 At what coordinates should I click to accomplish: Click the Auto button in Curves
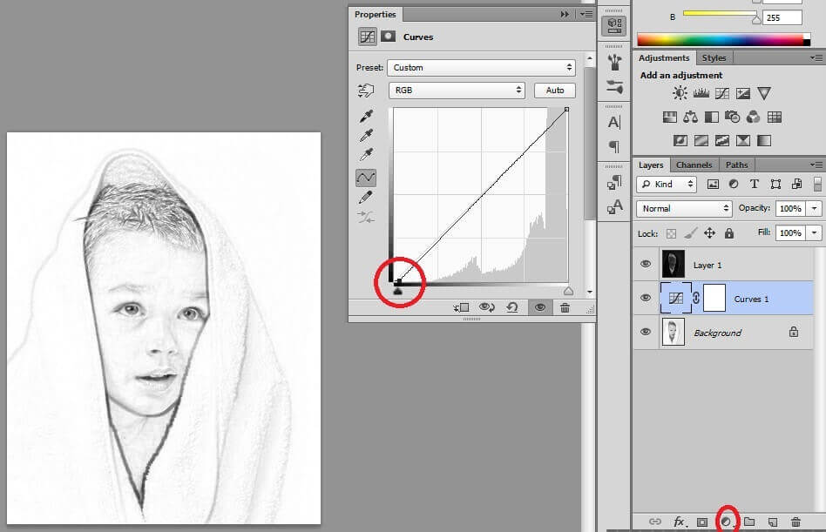(x=555, y=90)
